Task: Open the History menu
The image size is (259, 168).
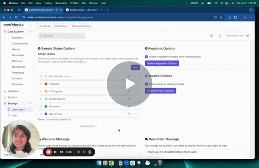Action: [x=48, y=3]
